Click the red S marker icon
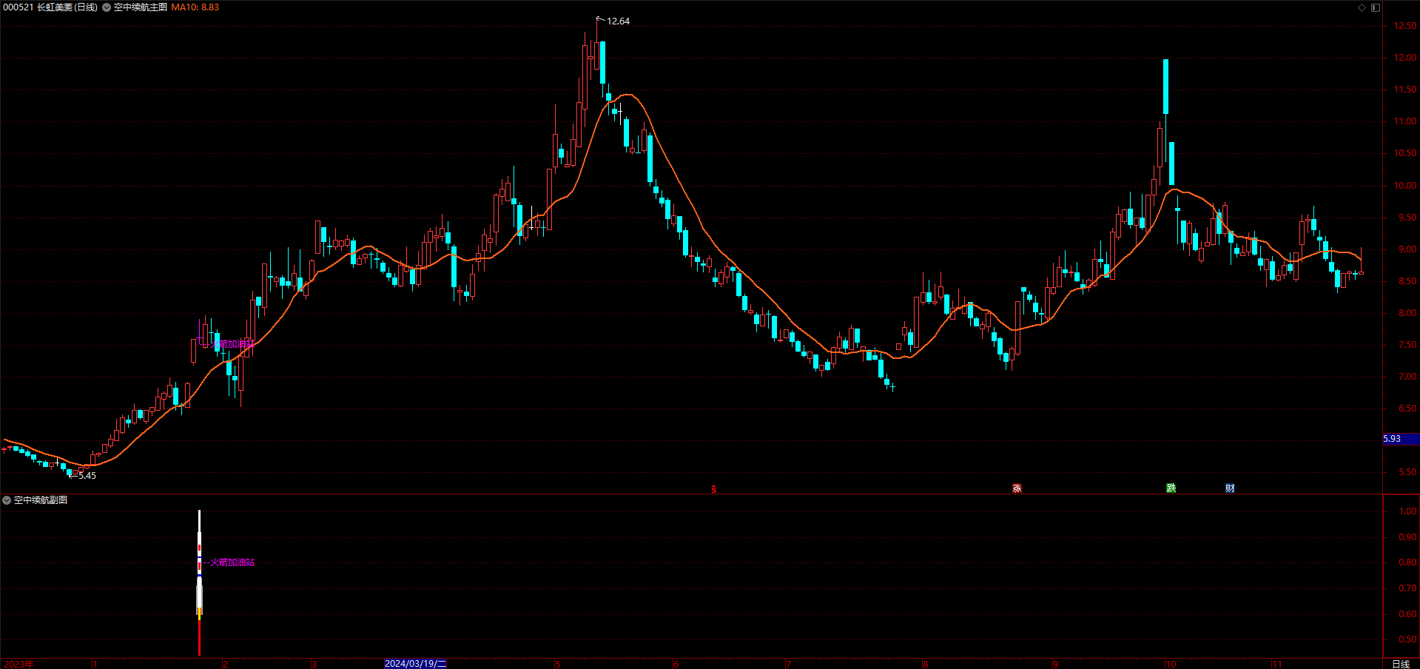 pos(714,489)
